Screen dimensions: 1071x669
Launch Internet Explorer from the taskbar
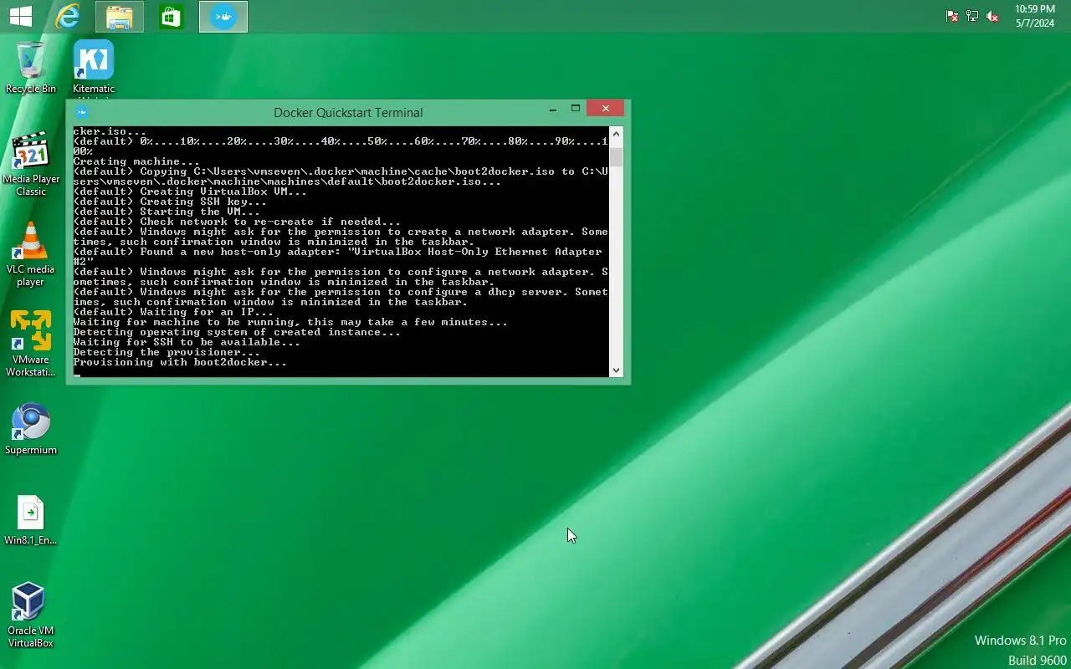[68, 16]
